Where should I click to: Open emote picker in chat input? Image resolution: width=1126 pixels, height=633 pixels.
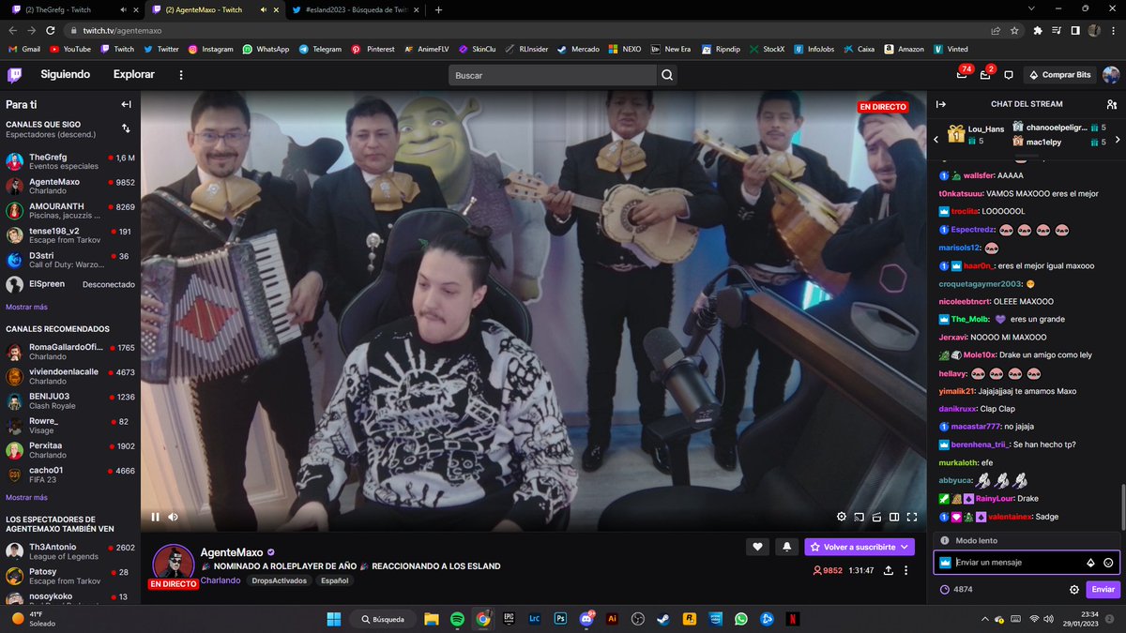[1108, 563]
